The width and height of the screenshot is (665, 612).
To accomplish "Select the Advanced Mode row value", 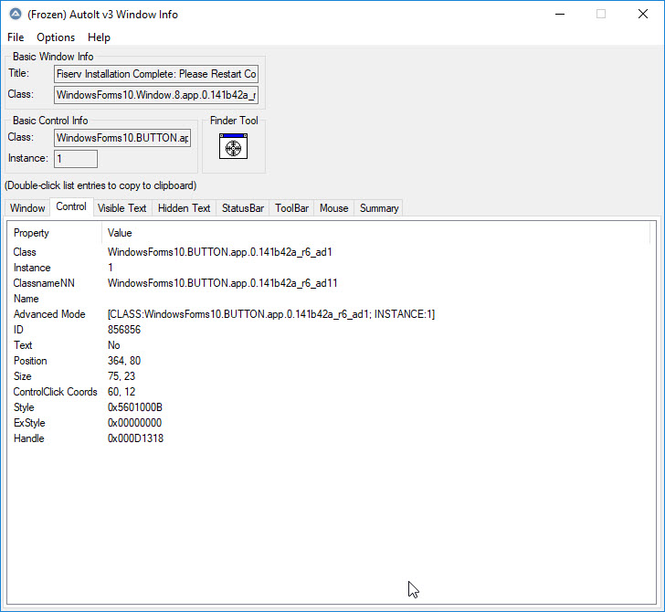I will coord(270,314).
